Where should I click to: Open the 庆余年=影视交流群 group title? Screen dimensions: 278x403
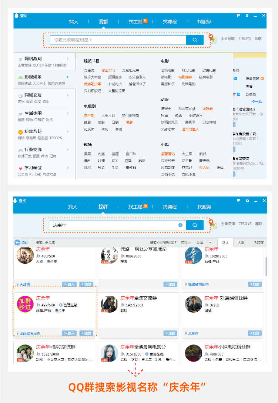pyautogui.click(x=56, y=347)
